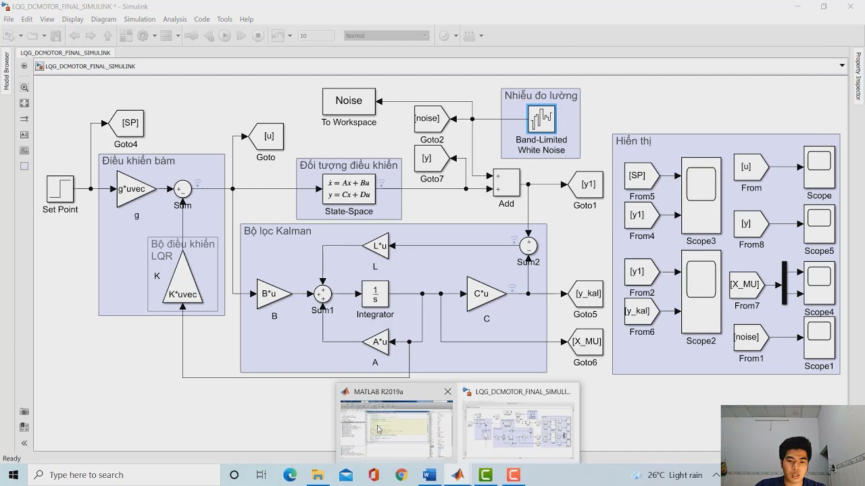Toggle sample time legend arrows icon

[24, 119]
